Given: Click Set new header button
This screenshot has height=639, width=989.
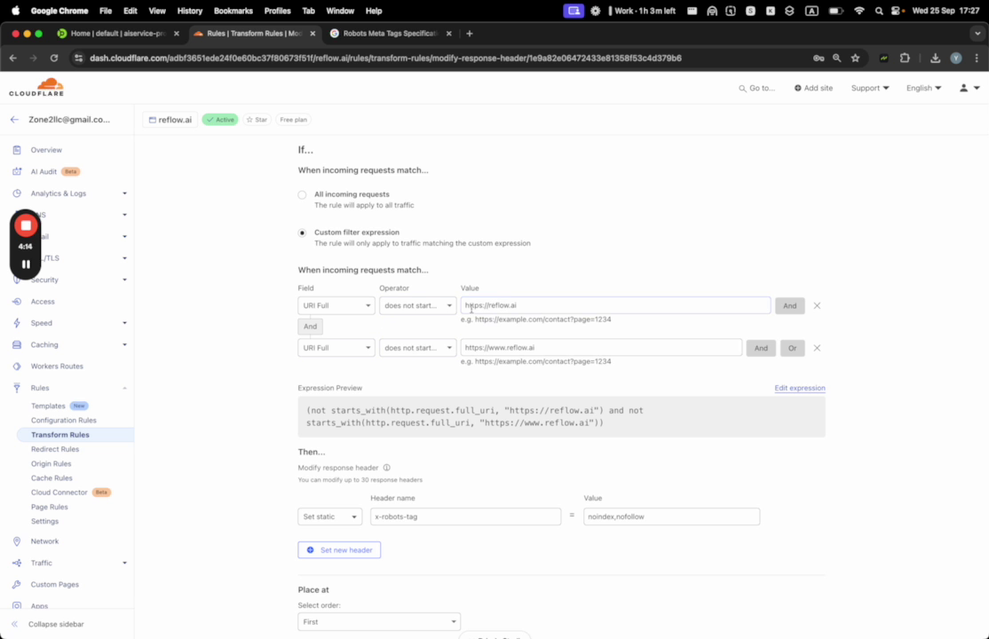Looking at the screenshot, I should point(339,550).
